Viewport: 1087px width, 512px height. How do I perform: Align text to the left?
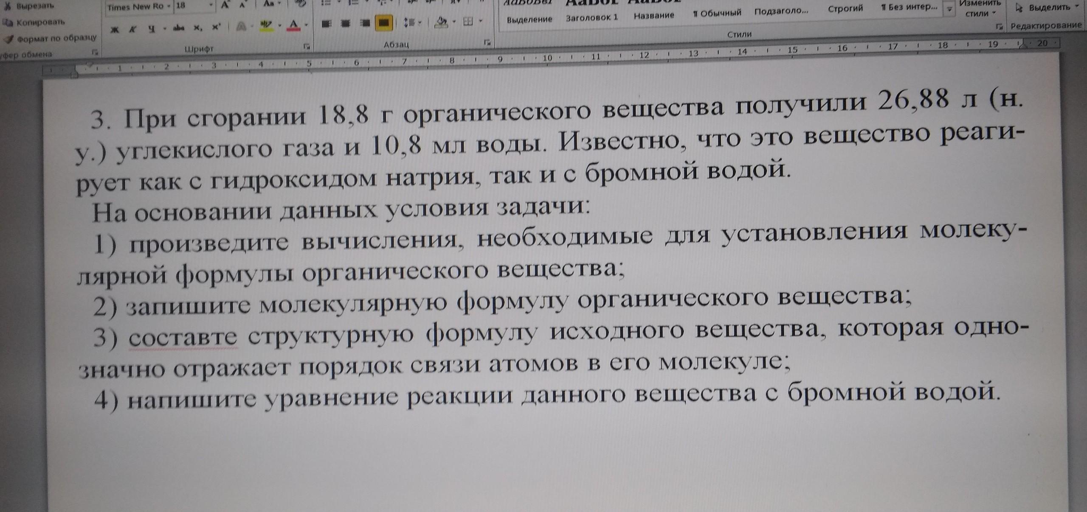326,23
